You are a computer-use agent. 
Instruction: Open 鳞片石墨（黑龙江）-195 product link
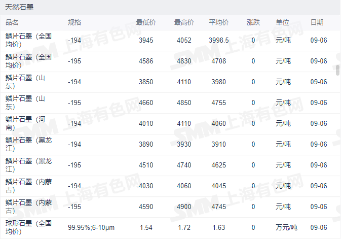28,165
